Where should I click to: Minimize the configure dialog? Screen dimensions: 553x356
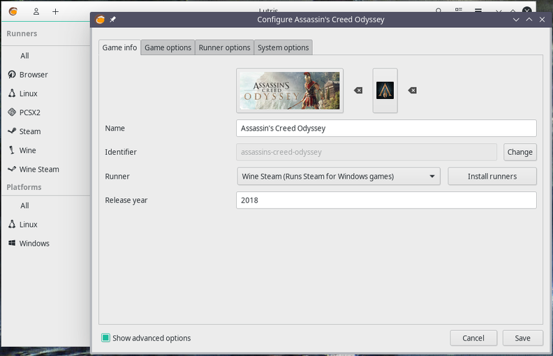point(516,20)
